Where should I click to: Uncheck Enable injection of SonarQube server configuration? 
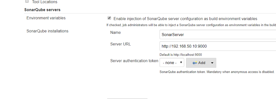click(x=109, y=18)
